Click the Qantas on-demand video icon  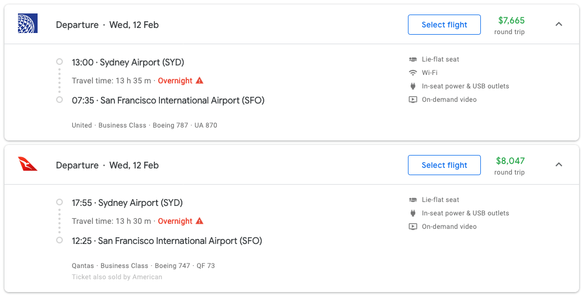413,227
